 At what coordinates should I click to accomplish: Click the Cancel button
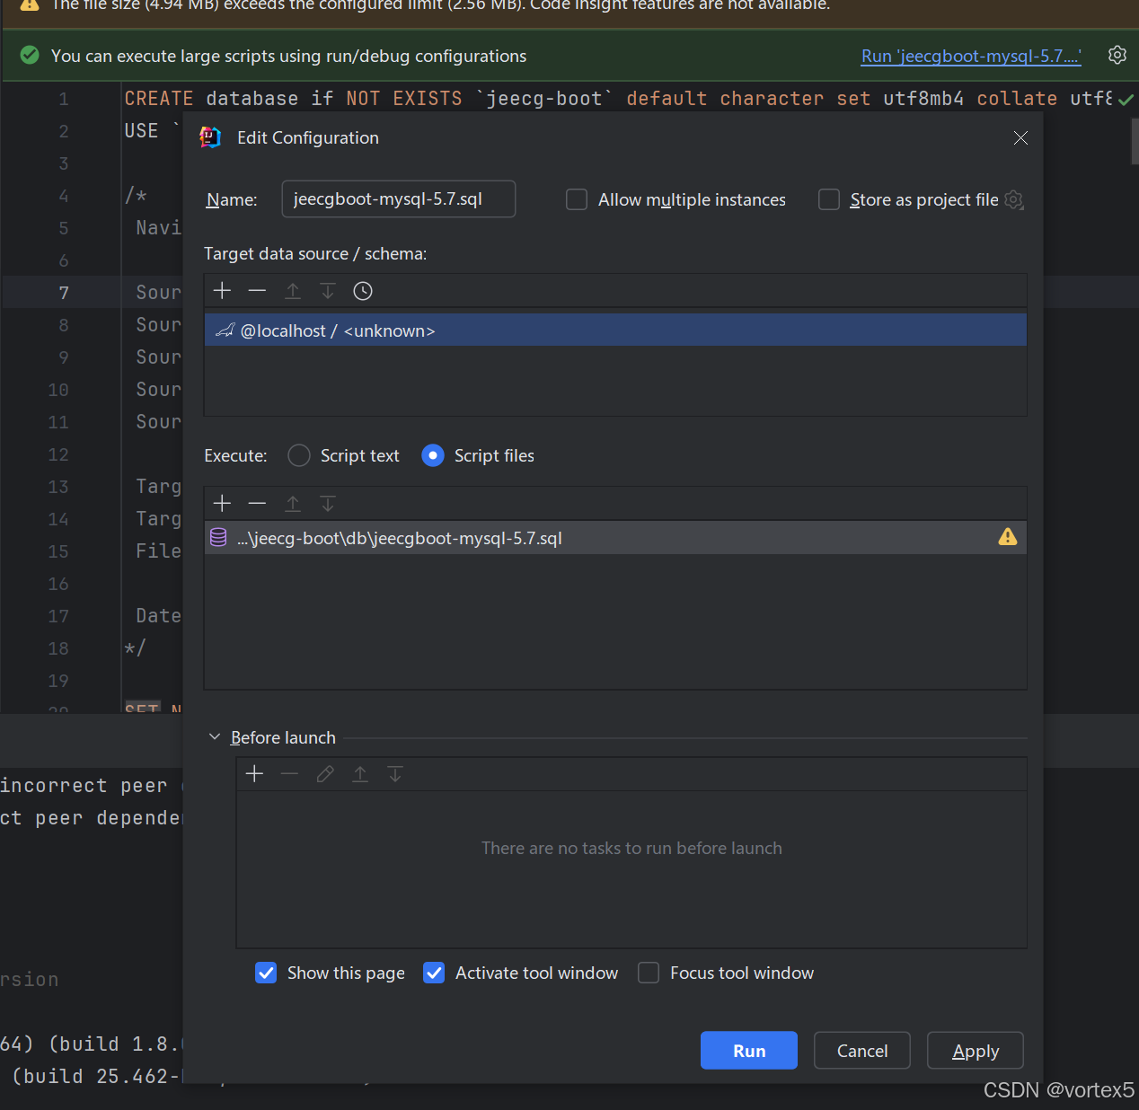click(x=862, y=1051)
